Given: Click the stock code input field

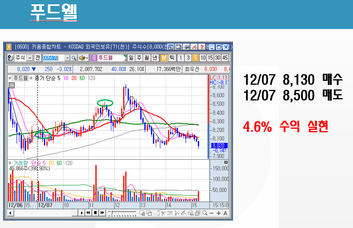Looking at the screenshot, I should 54,58.
